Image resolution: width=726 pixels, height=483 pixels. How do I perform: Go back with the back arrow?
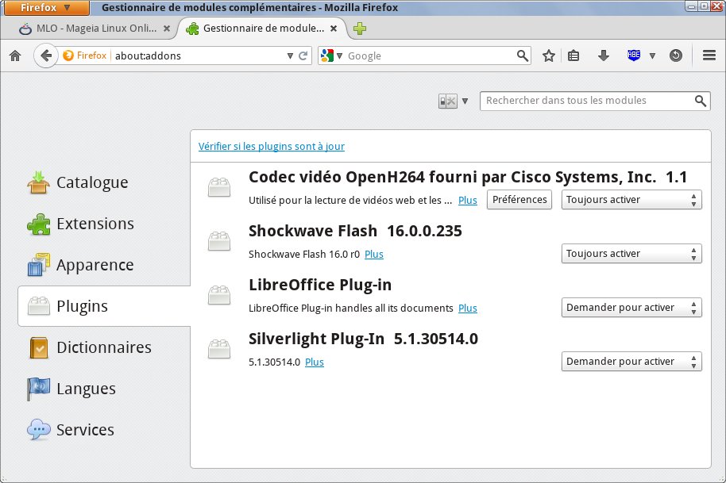45,56
